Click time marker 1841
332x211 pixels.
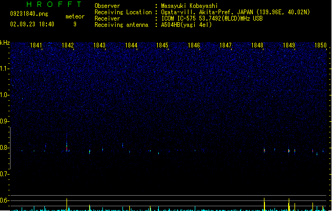click(x=36, y=45)
